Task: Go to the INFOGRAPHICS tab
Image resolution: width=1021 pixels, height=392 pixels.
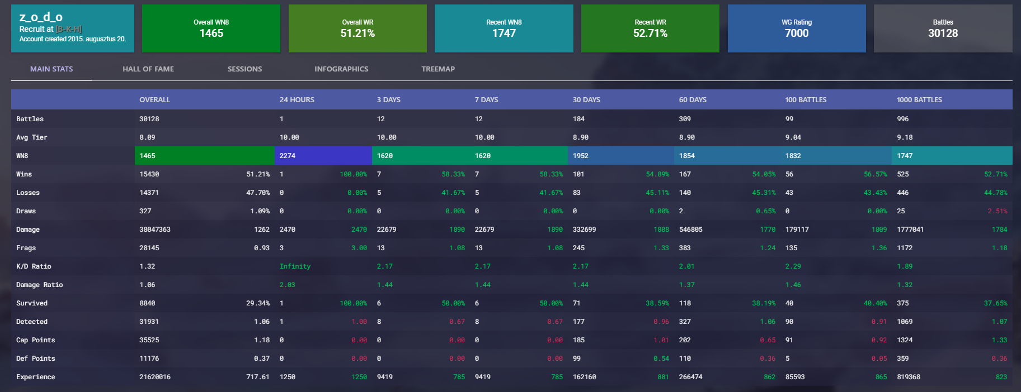Action: [x=341, y=69]
